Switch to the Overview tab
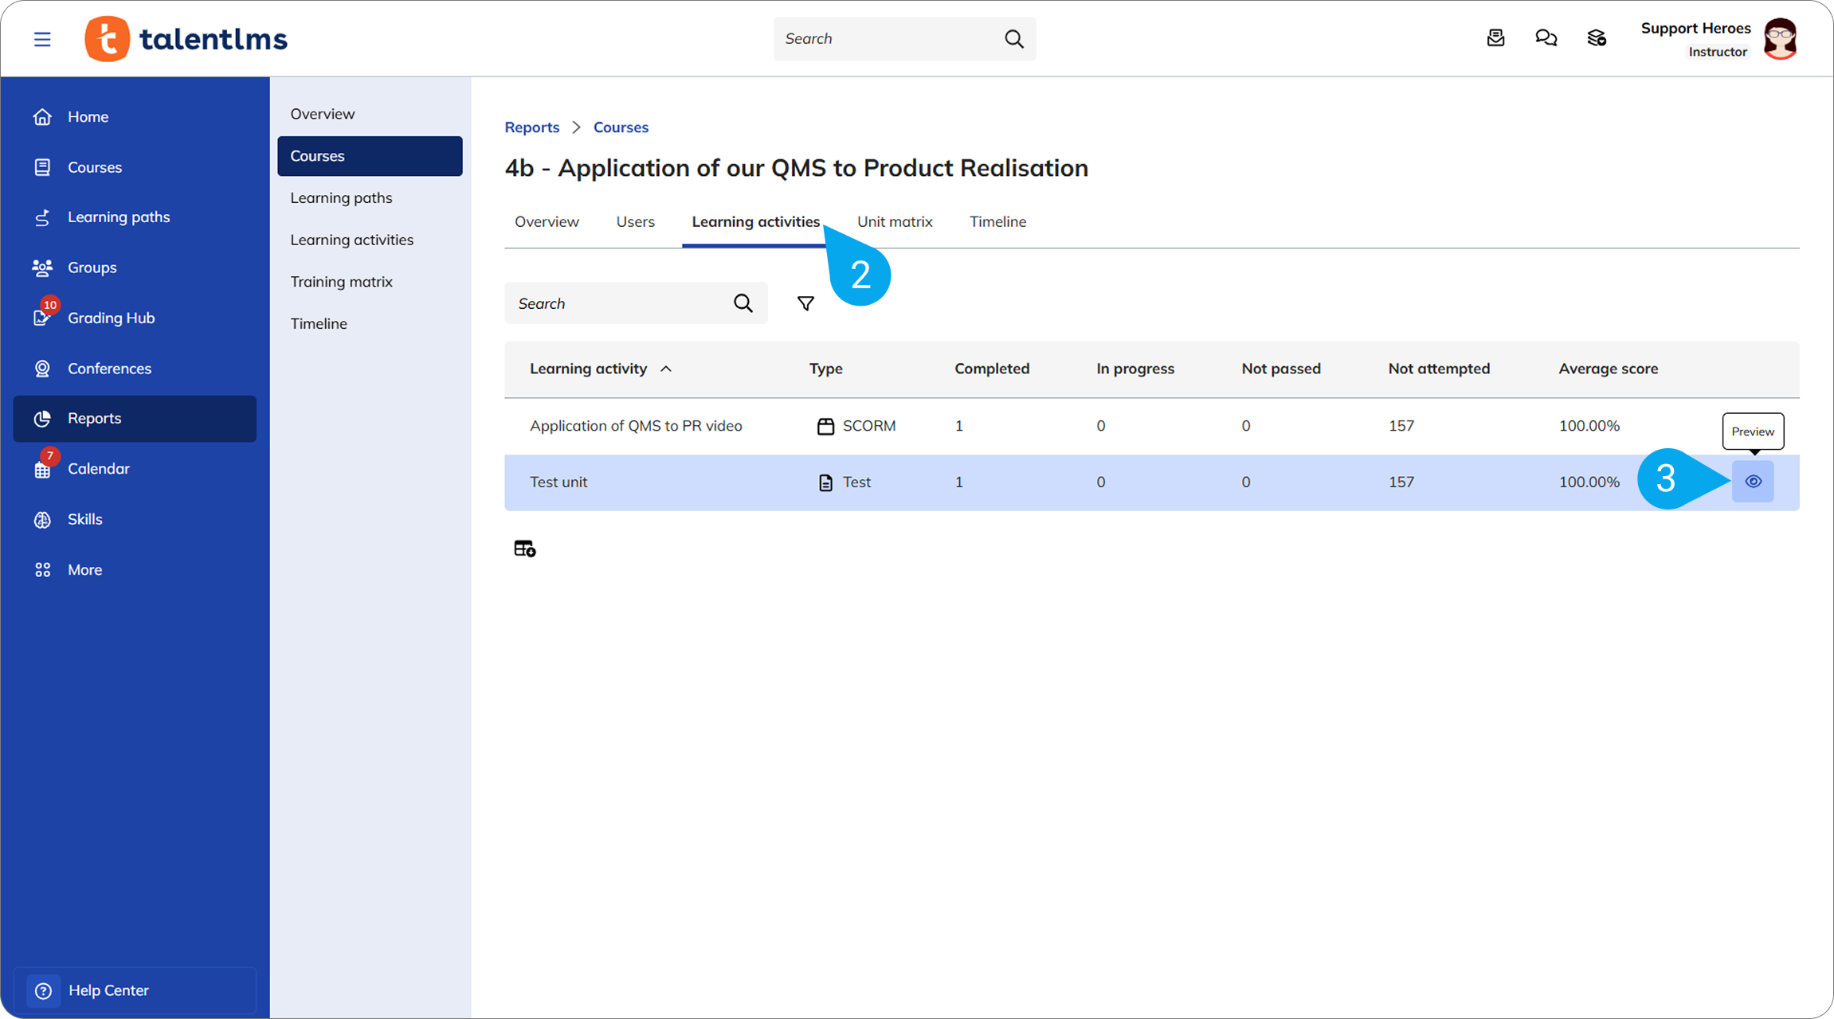Screen dimensions: 1834x1019 (x=547, y=222)
